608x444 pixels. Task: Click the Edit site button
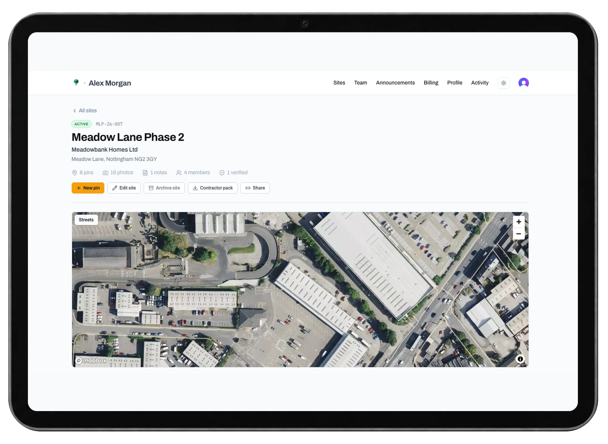pos(124,188)
